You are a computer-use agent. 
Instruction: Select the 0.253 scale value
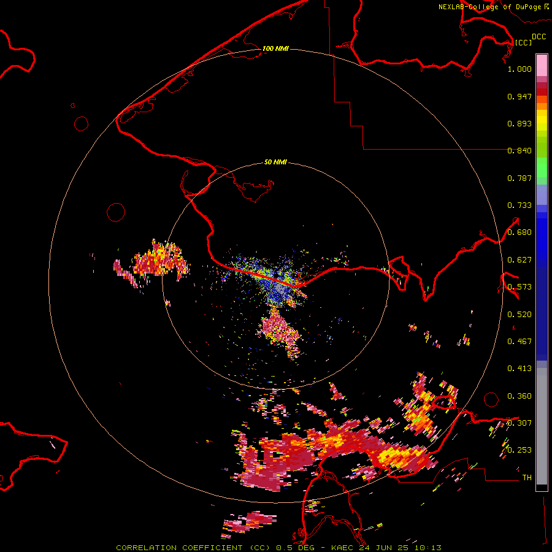(519, 450)
